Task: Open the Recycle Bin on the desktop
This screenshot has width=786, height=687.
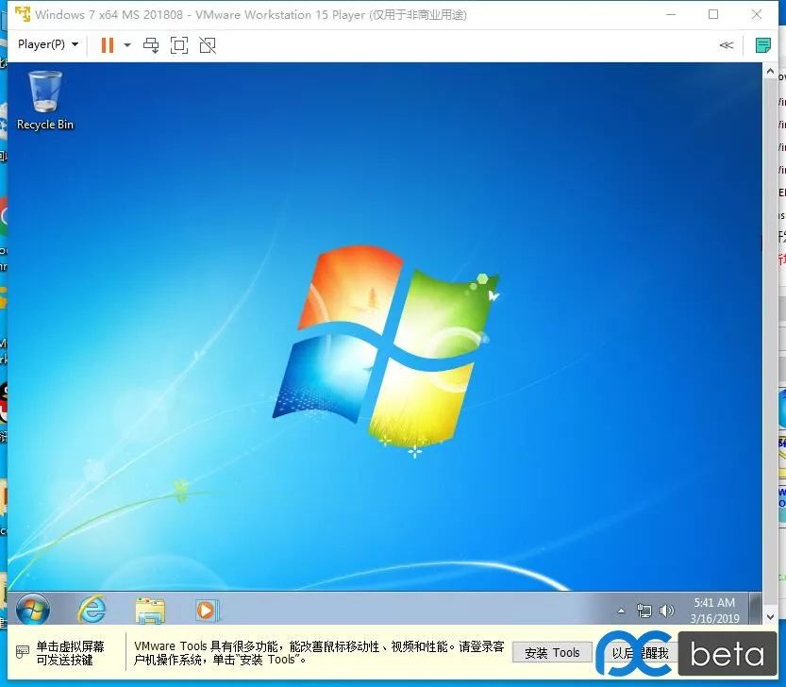Action: pos(44,94)
